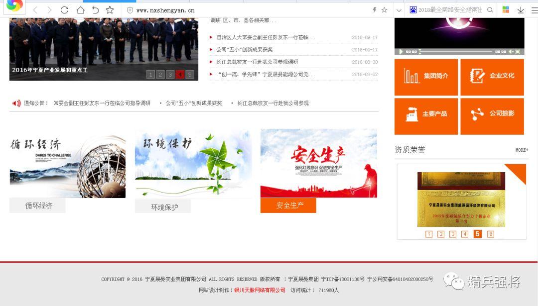Select honor certificate page 2
Viewport: 538px width, 306px height.
pyautogui.click(x=441, y=234)
